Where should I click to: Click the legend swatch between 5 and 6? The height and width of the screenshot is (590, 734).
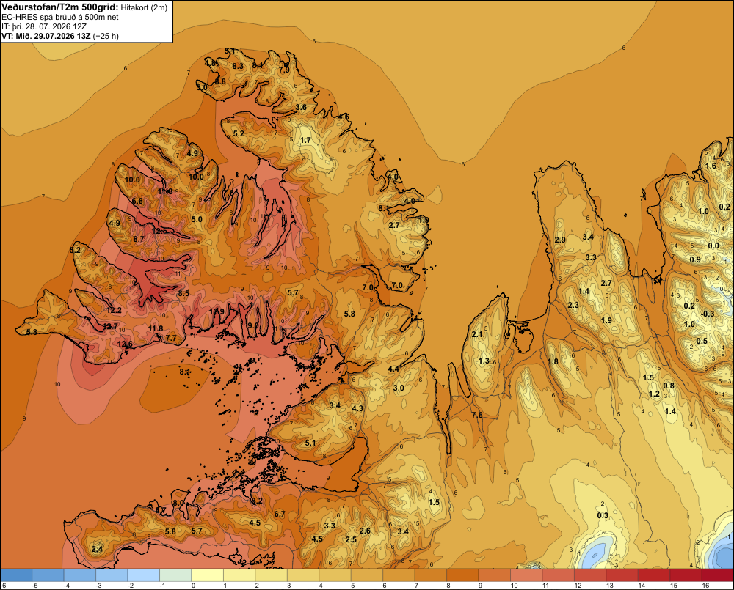367,575
